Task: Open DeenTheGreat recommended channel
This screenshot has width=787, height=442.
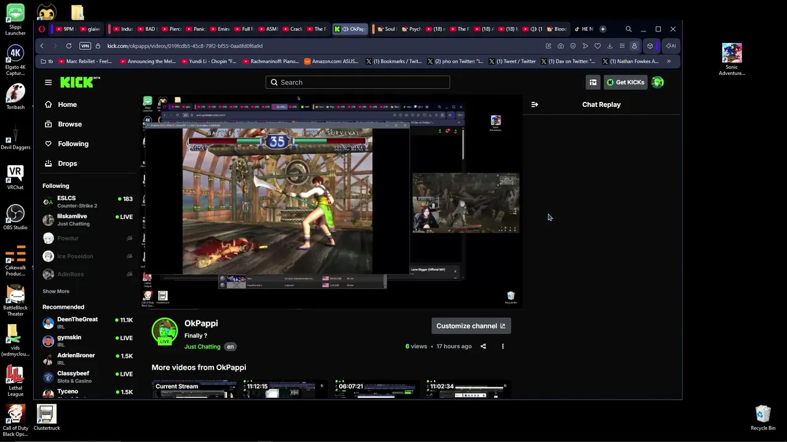Action: (x=87, y=323)
